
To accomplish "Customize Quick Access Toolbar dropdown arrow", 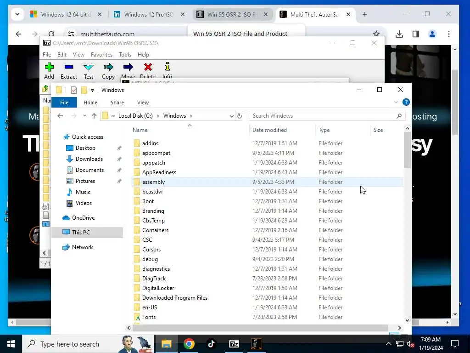I will point(92,91).
